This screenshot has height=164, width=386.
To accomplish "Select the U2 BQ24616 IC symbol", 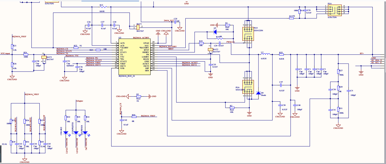I will click(134, 57).
